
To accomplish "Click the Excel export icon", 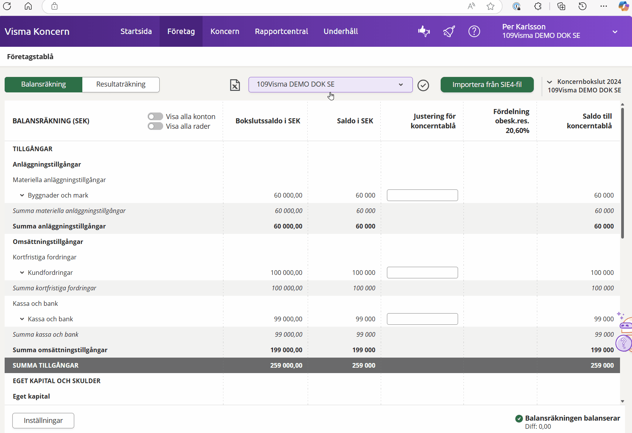I will pyautogui.click(x=235, y=85).
